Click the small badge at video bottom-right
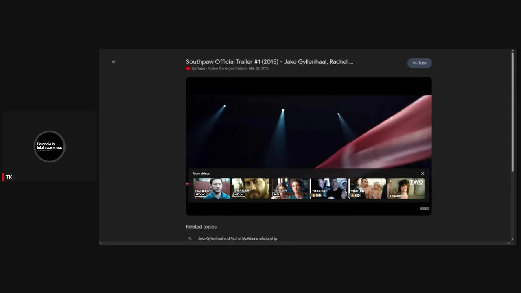The image size is (521, 293). coord(425,209)
